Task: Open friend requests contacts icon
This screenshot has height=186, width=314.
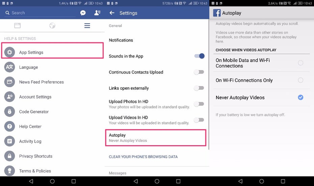Action: click(x=97, y=13)
